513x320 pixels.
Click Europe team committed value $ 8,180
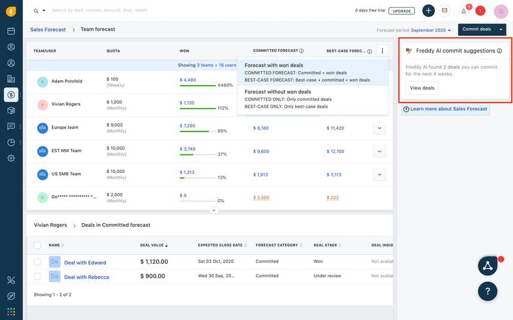tap(261, 128)
